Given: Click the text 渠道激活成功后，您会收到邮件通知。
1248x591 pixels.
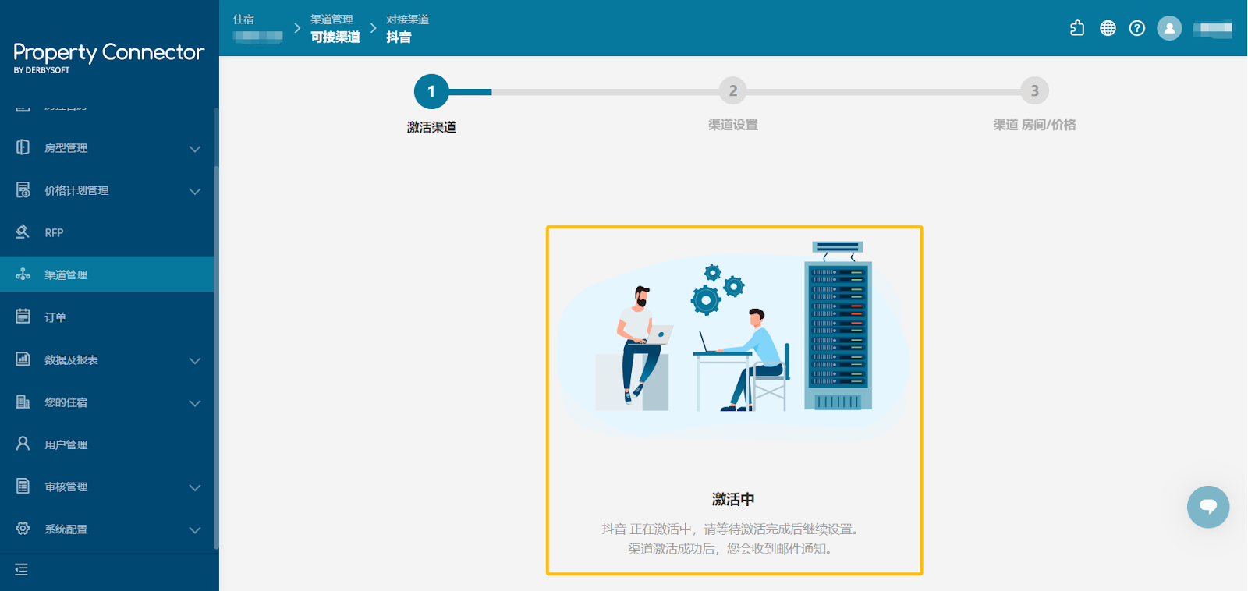Looking at the screenshot, I should coord(733,549).
